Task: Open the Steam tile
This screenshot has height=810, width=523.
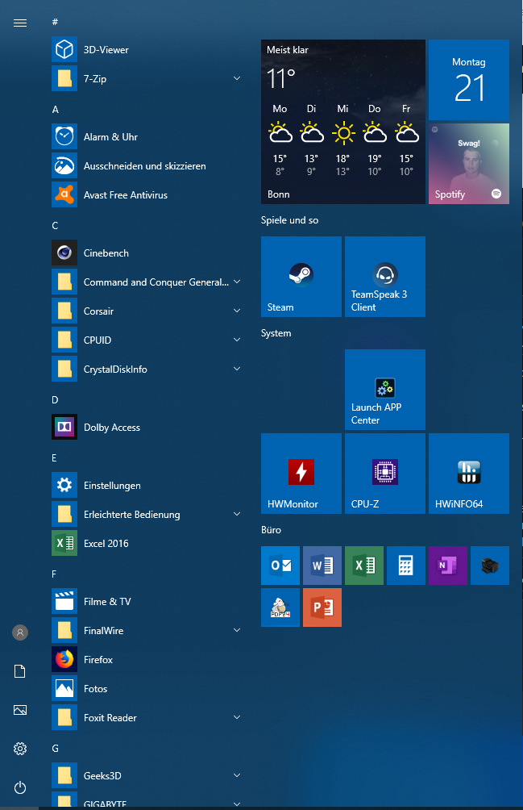Action: (301, 277)
